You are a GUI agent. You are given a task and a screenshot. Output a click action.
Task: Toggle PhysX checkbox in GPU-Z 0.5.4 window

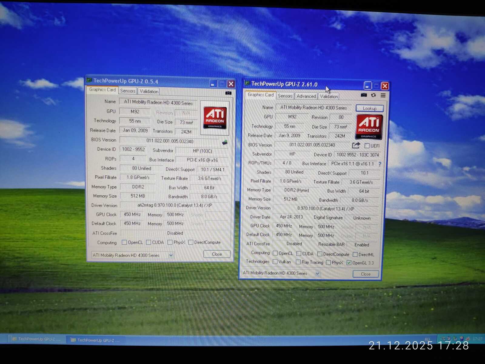(x=170, y=242)
